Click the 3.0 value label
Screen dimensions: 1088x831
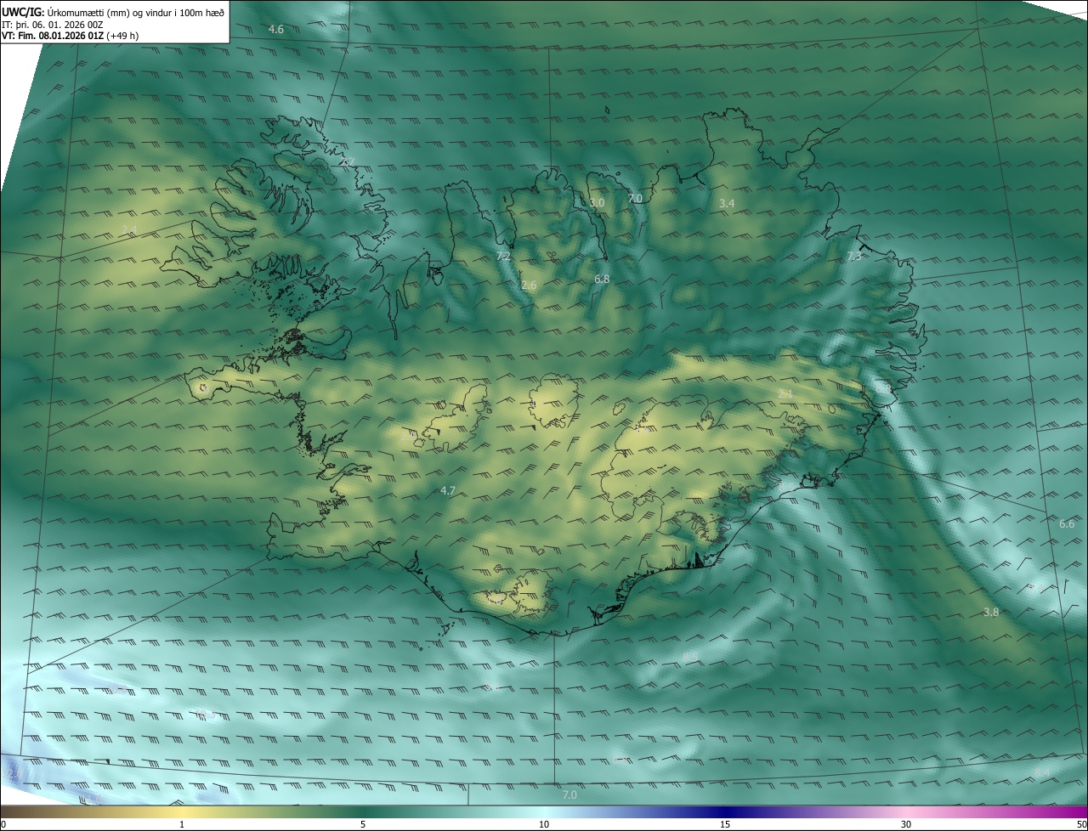[597, 203]
